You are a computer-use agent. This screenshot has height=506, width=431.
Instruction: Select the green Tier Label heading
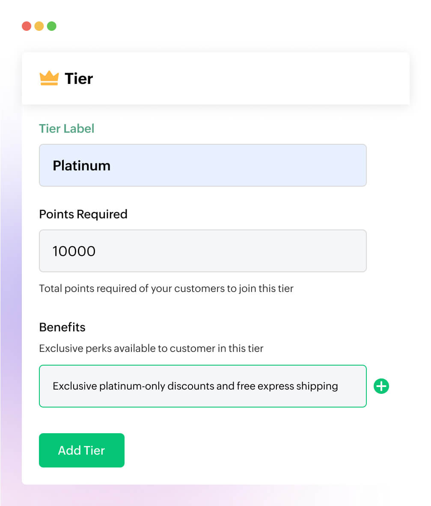[x=66, y=128]
